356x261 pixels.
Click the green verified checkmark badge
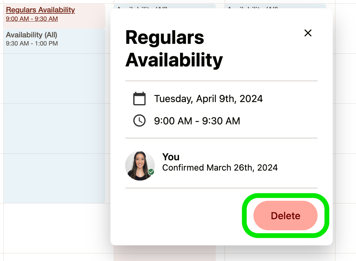151,172
